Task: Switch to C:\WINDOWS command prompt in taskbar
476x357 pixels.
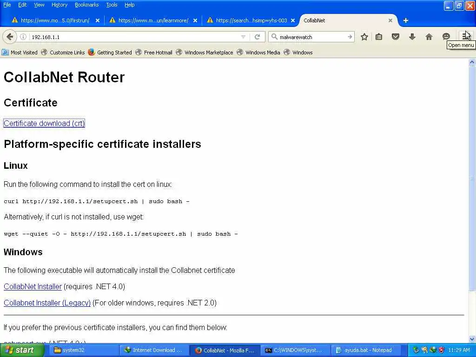Action: click(x=295, y=350)
